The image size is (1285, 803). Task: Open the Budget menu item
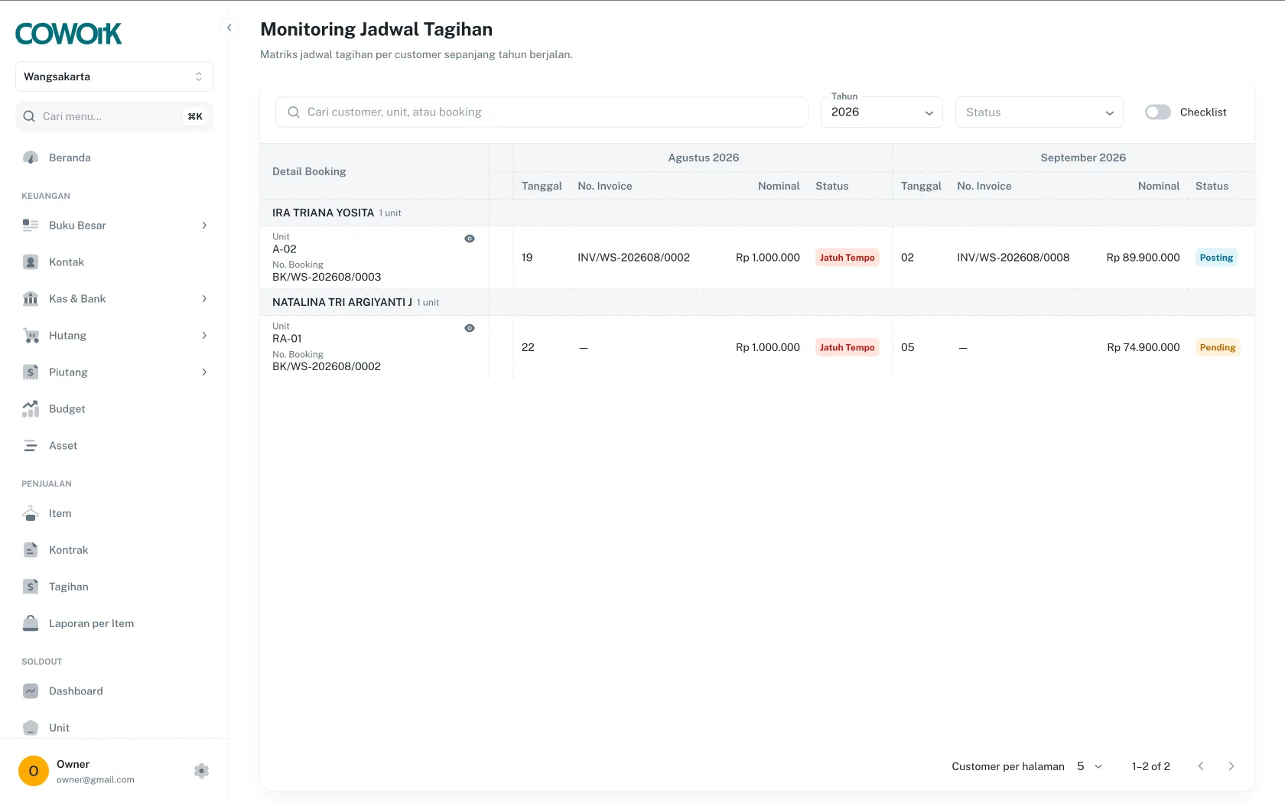coord(114,408)
